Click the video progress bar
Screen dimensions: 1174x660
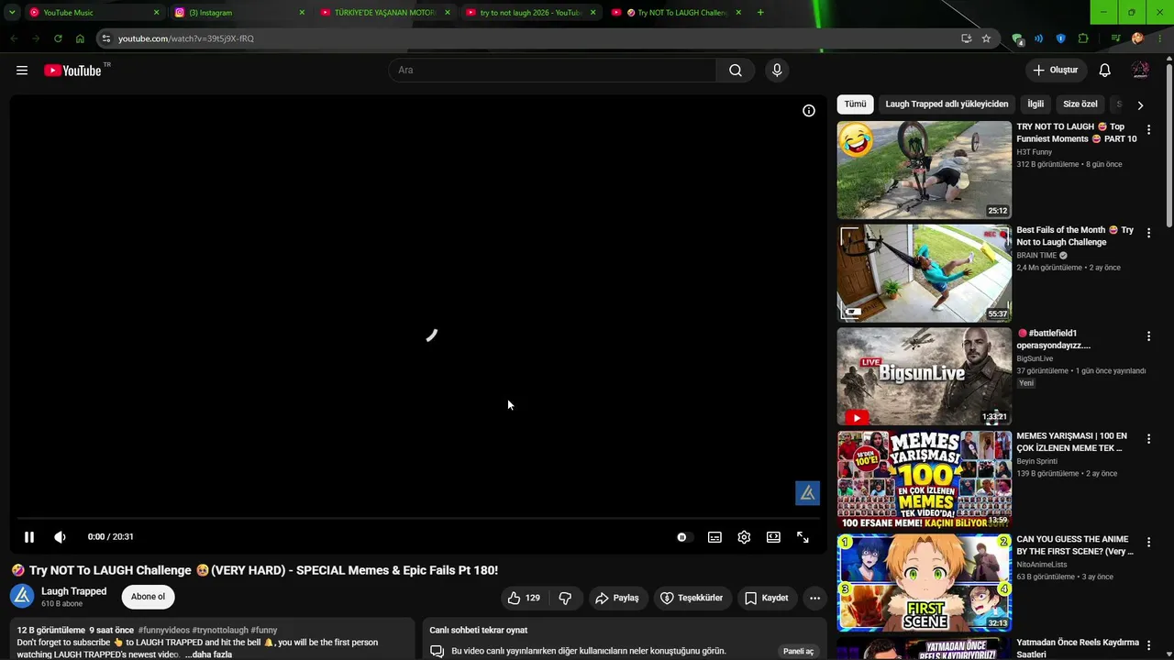pyautogui.click(x=418, y=519)
